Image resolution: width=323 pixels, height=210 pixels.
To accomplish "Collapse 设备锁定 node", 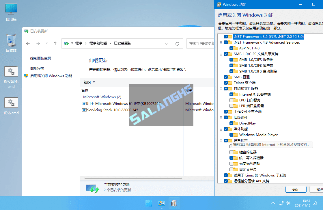I will coord(221,141).
